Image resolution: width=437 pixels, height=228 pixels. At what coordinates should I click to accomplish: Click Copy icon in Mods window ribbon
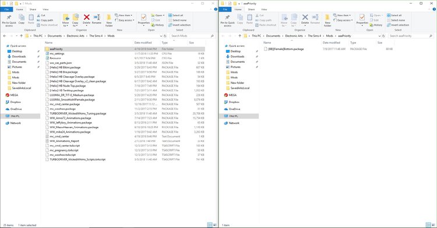(x=22, y=19)
